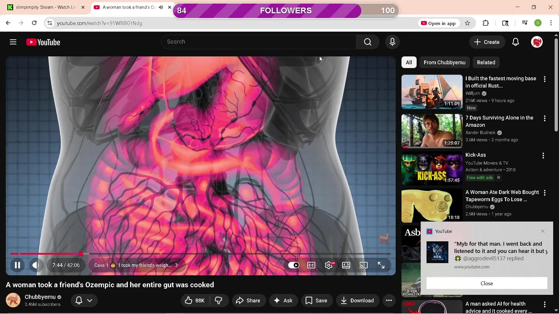The image size is (559, 314).
Task: Open the browser extensions puzzle icon
Action: click(486, 23)
